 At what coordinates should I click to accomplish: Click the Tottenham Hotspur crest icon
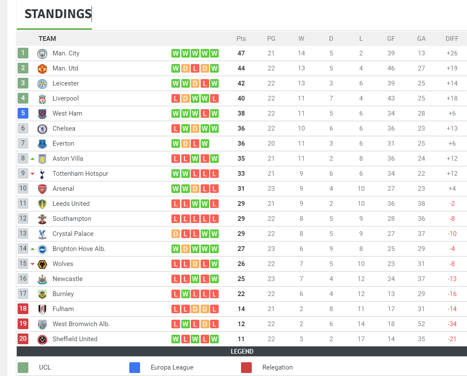tap(42, 174)
